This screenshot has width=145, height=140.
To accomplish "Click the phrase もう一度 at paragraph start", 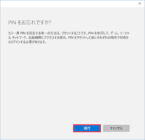I will (x=13, y=33).
